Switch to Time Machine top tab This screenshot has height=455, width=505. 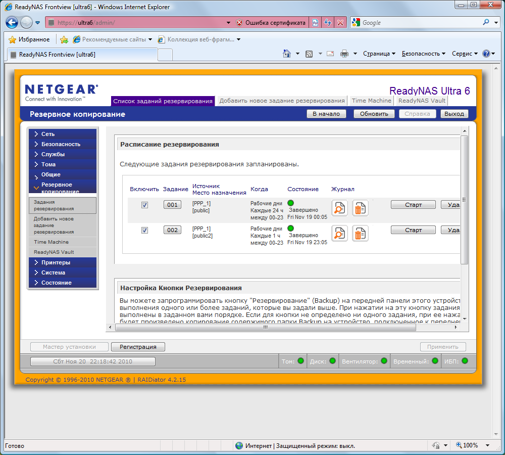click(371, 101)
